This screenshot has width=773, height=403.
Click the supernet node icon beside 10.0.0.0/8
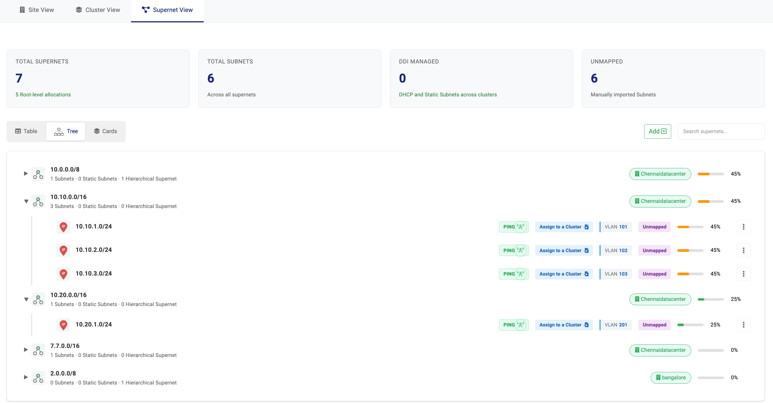tap(38, 174)
